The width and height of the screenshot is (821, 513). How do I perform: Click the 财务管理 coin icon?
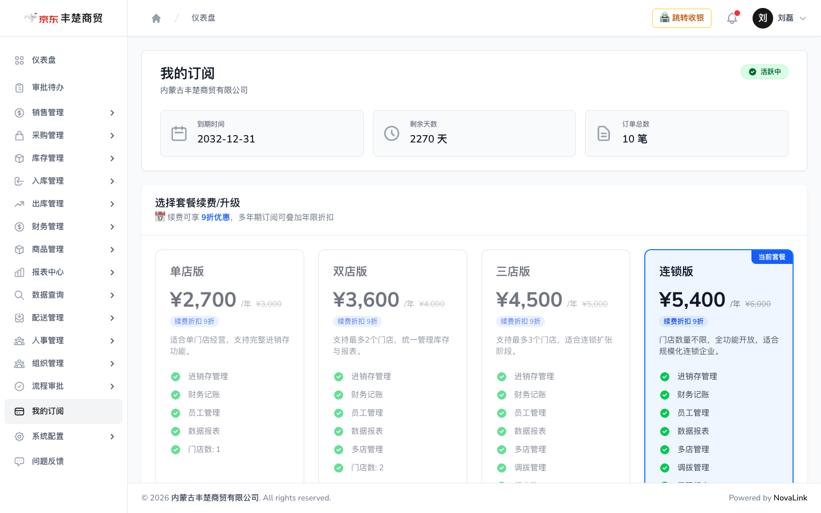[19, 227]
